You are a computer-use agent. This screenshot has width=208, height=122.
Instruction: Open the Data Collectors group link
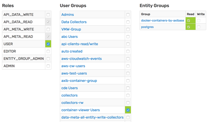point(74,22)
